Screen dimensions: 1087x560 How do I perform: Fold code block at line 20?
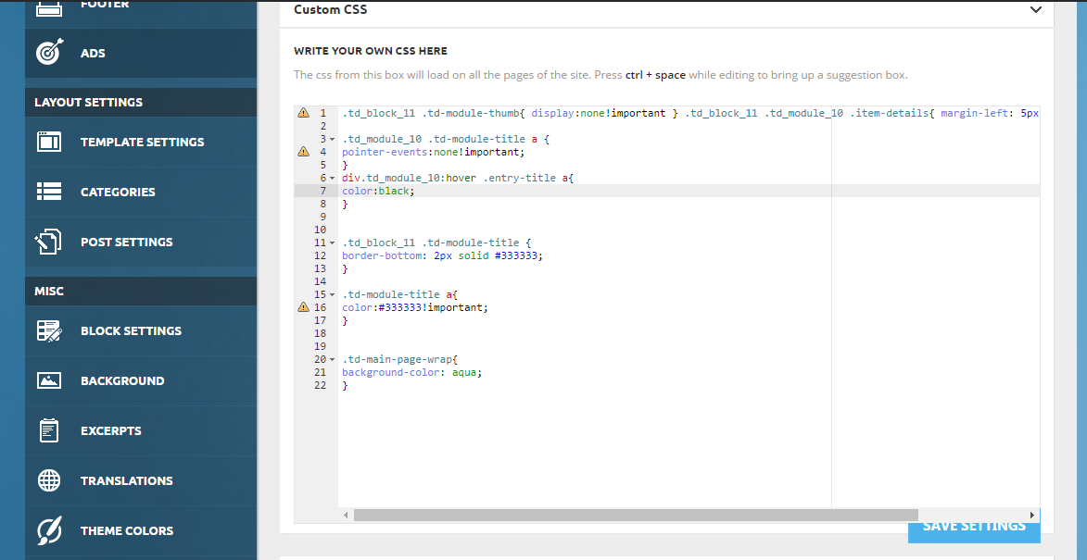coord(333,360)
